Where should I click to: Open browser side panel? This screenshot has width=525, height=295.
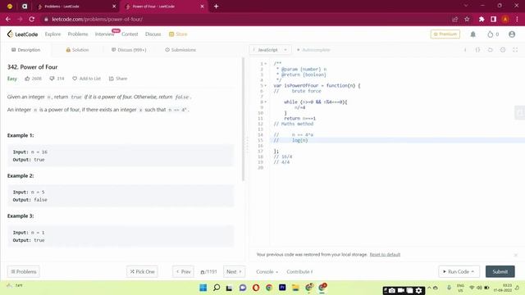[x=493, y=20]
